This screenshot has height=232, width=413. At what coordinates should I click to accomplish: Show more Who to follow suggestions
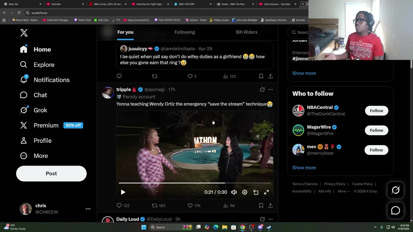click(x=304, y=168)
